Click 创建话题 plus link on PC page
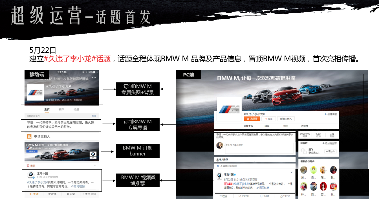The image size is (379, 204). 330,114
